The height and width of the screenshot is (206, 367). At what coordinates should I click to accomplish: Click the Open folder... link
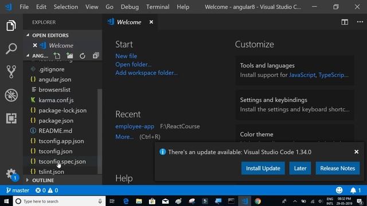(133, 65)
